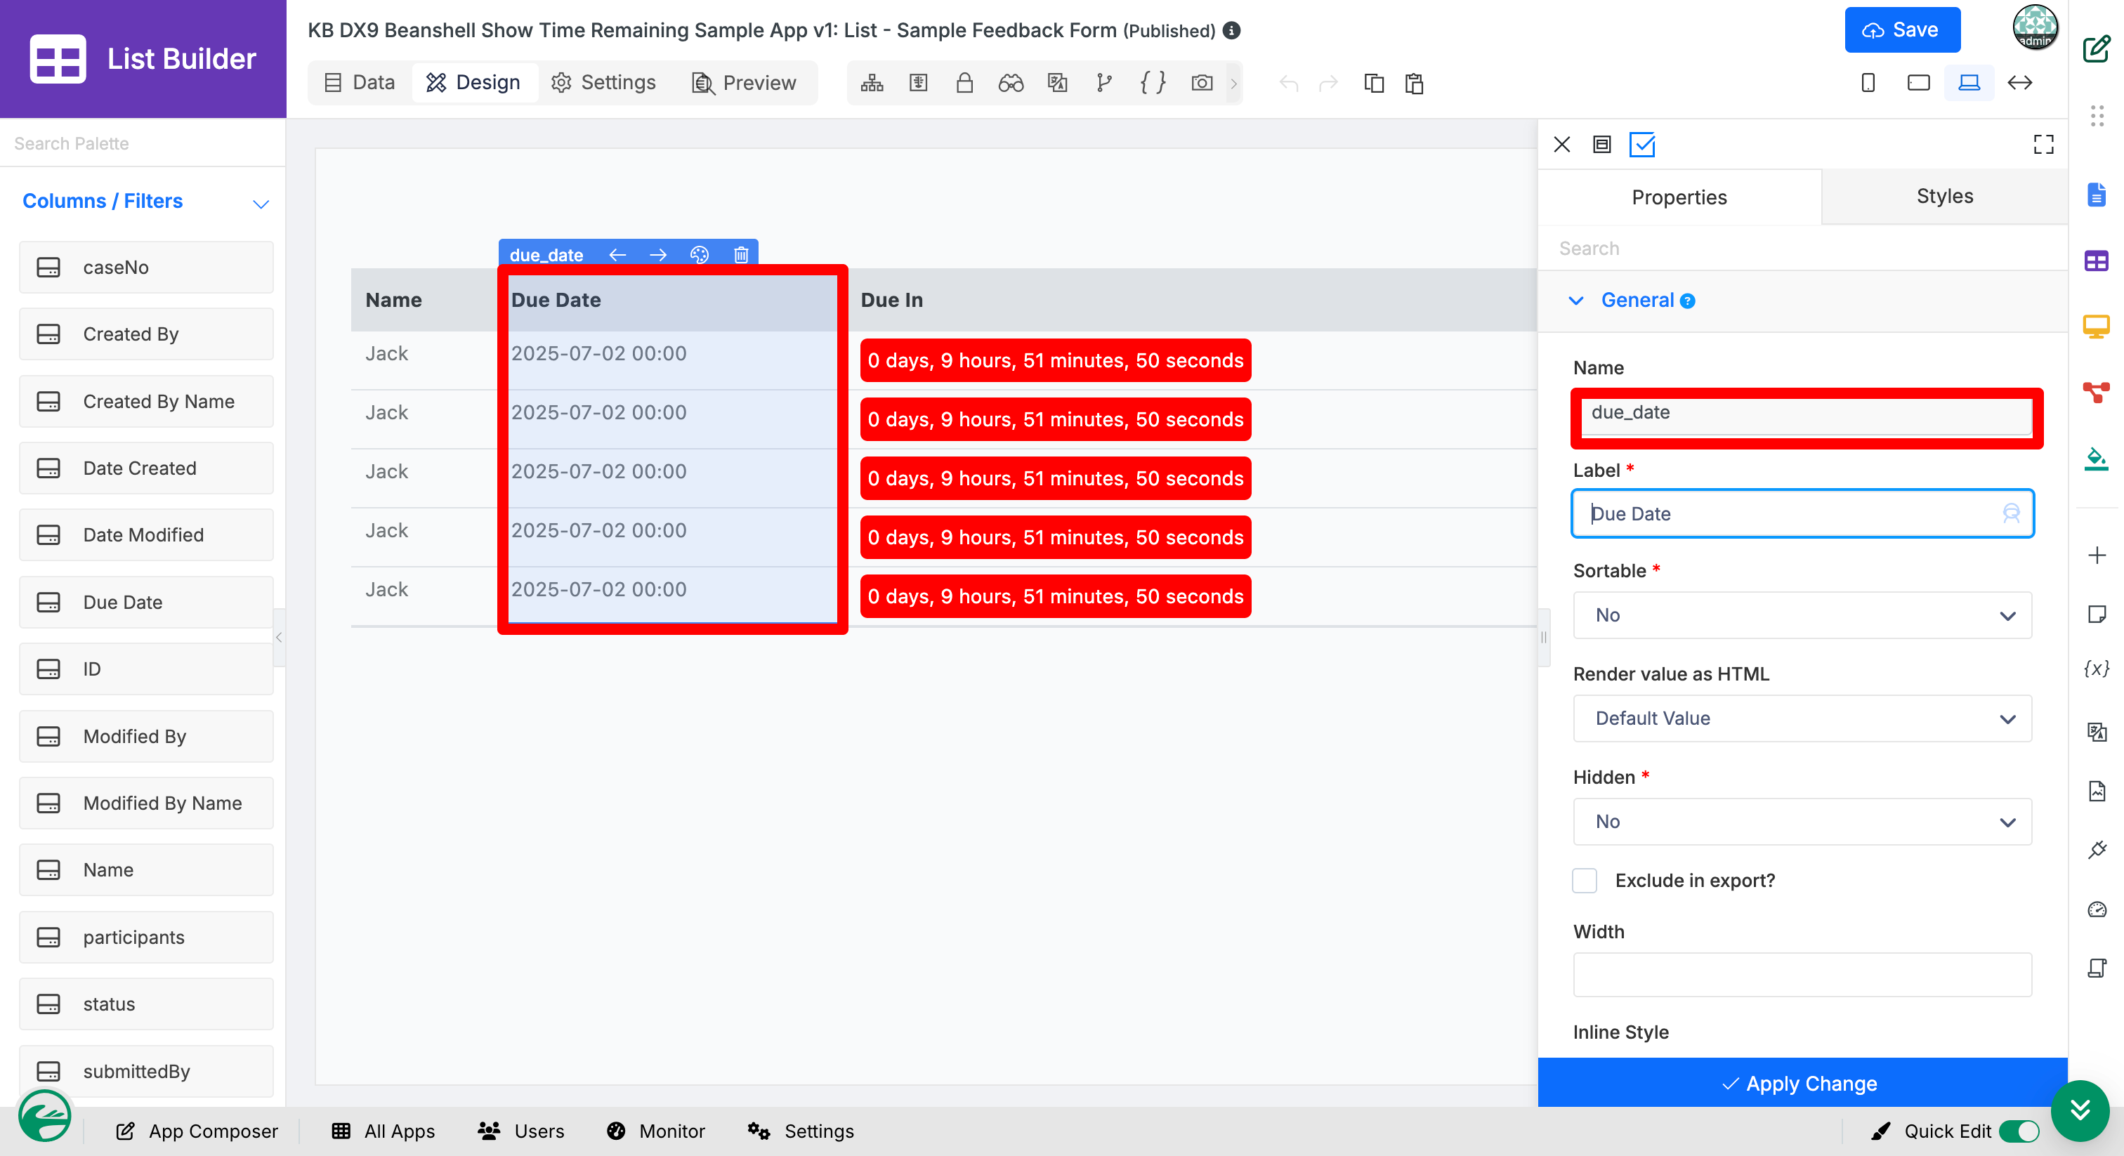Open the Preview tab
Viewport: 2124px width, 1156px height.
click(744, 82)
